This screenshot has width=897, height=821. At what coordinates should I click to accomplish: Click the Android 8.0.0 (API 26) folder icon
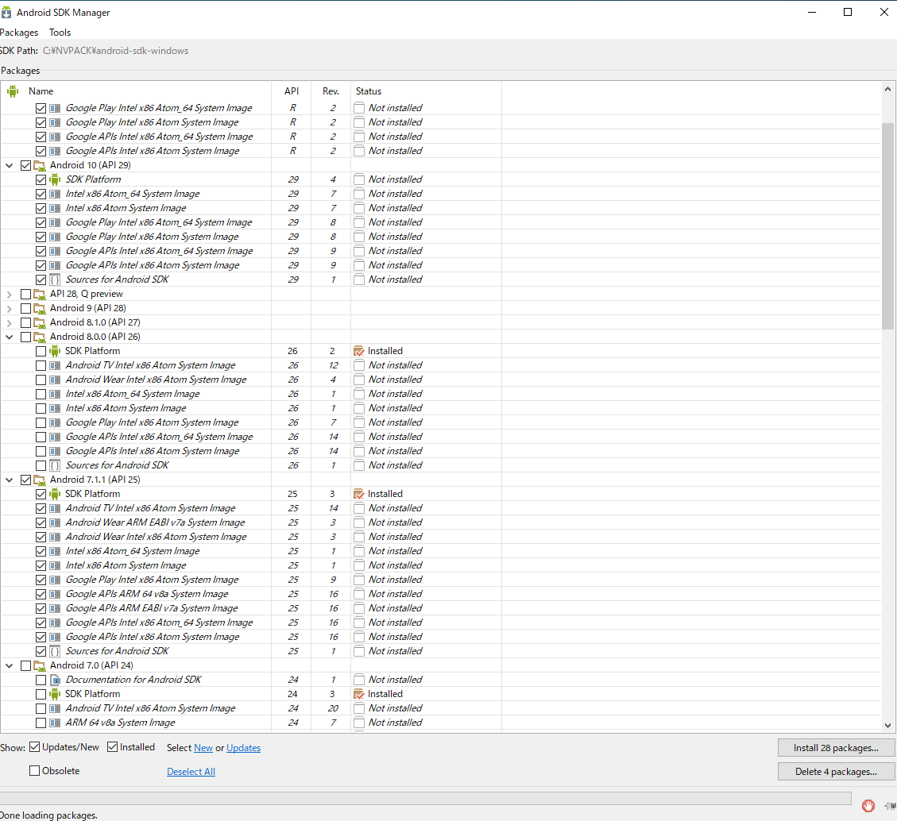click(40, 337)
